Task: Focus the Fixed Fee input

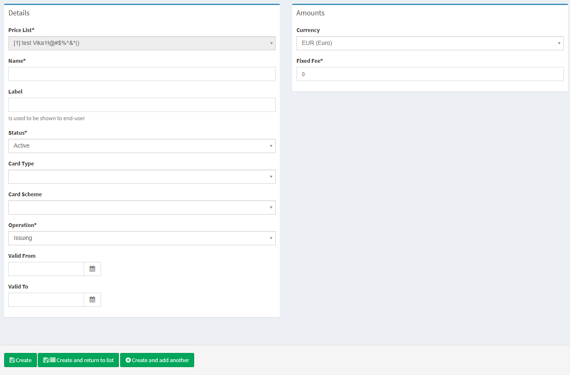Action: [429, 74]
